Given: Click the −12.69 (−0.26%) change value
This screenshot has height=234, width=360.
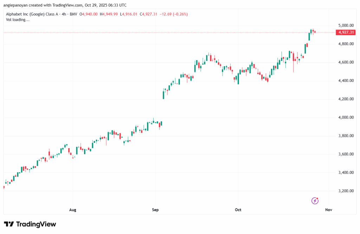Looking at the screenshot, I should click(x=174, y=14).
